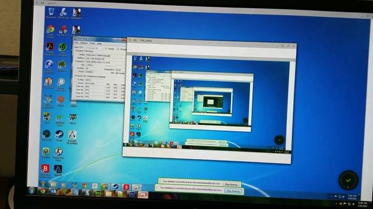Click upper Stop Sharing button

click(231, 184)
